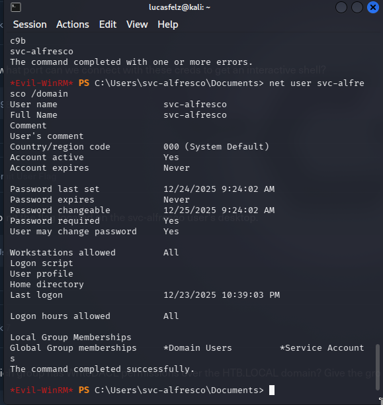Image resolution: width=383 pixels, height=405 pixels.
Task: Click the *Domain Users group text
Action: (198, 348)
